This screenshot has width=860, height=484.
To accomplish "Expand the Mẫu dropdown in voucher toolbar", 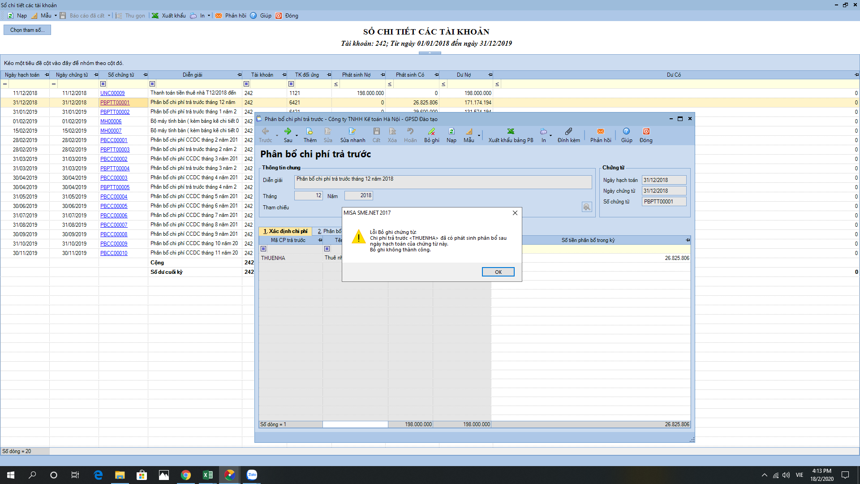I will pos(479,135).
